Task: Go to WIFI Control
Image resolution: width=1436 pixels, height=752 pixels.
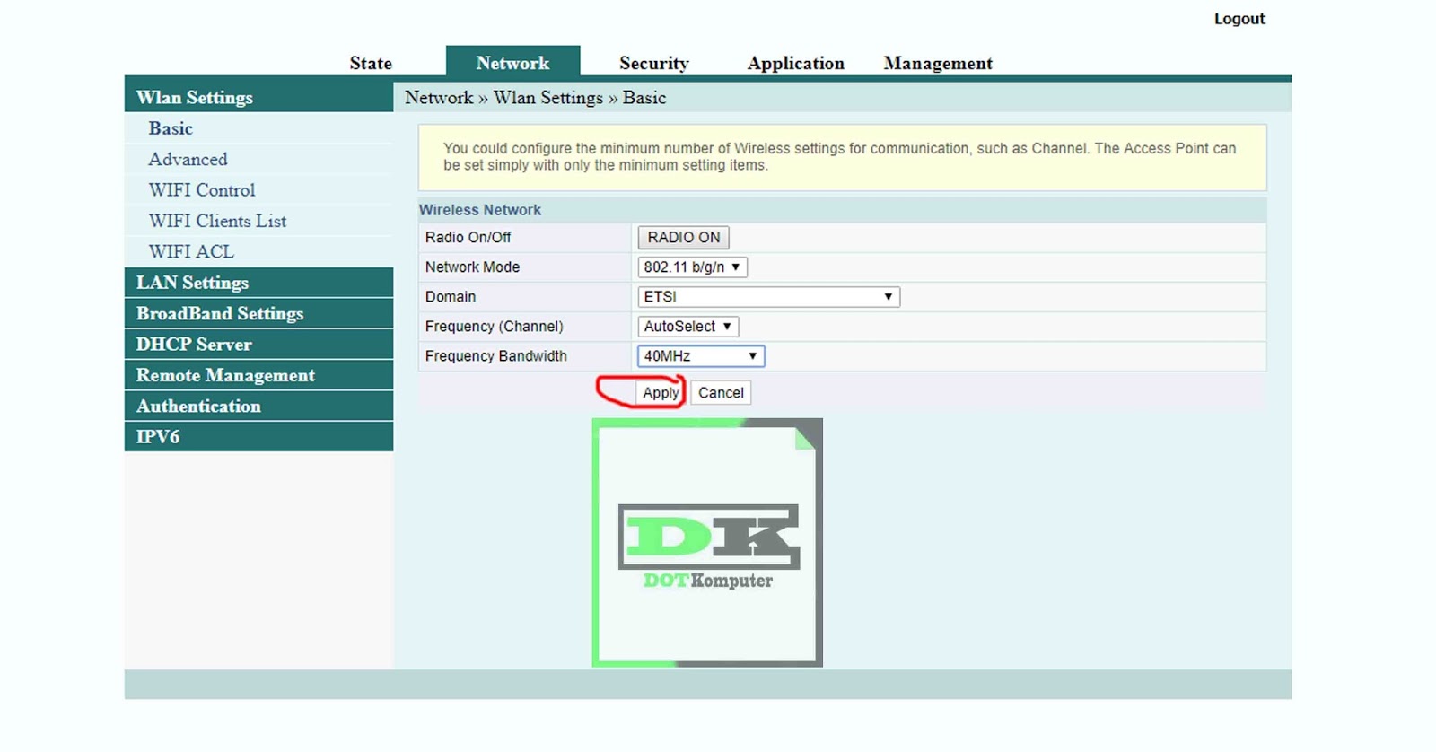Action: tap(202, 190)
